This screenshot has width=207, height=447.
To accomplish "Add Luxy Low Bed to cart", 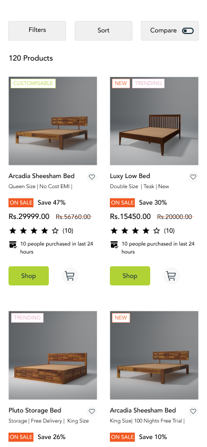I will click(171, 276).
